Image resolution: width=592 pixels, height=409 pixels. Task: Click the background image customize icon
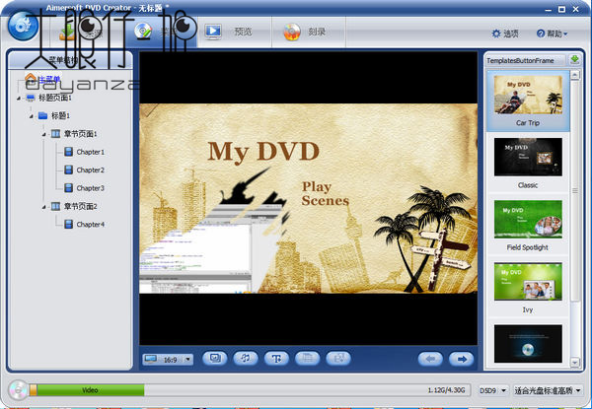[x=214, y=359]
